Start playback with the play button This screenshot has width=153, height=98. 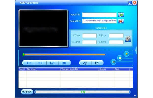click(126, 54)
